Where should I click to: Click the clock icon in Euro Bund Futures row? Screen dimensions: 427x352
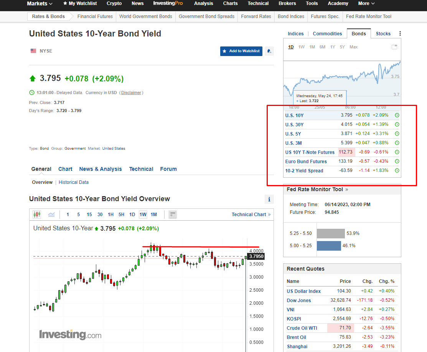[x=397, y=161]
